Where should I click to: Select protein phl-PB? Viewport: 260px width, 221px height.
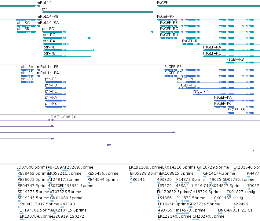(x=27, y=76)
